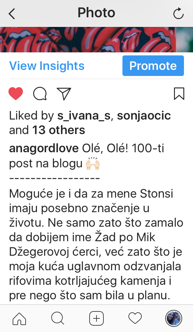Tap the Photo title in the header

coord(96,13)
